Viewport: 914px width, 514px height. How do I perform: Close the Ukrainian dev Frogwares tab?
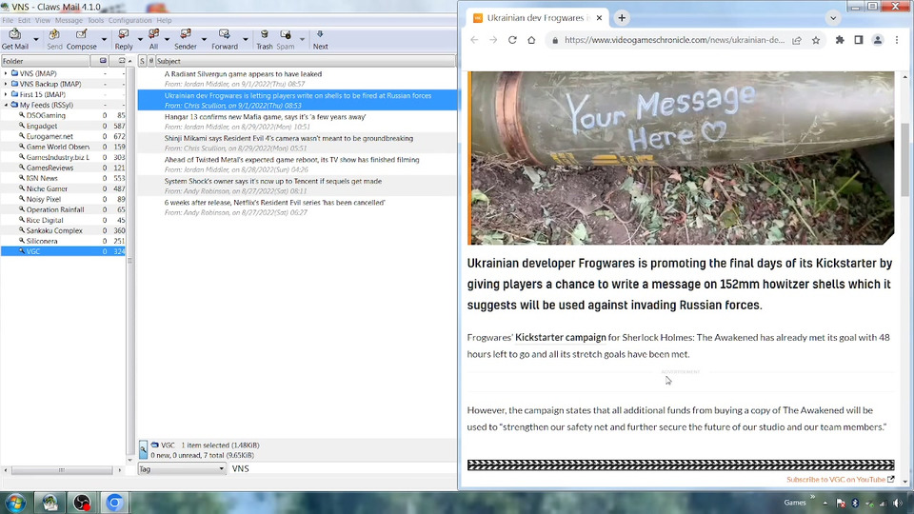click(599, 18)
